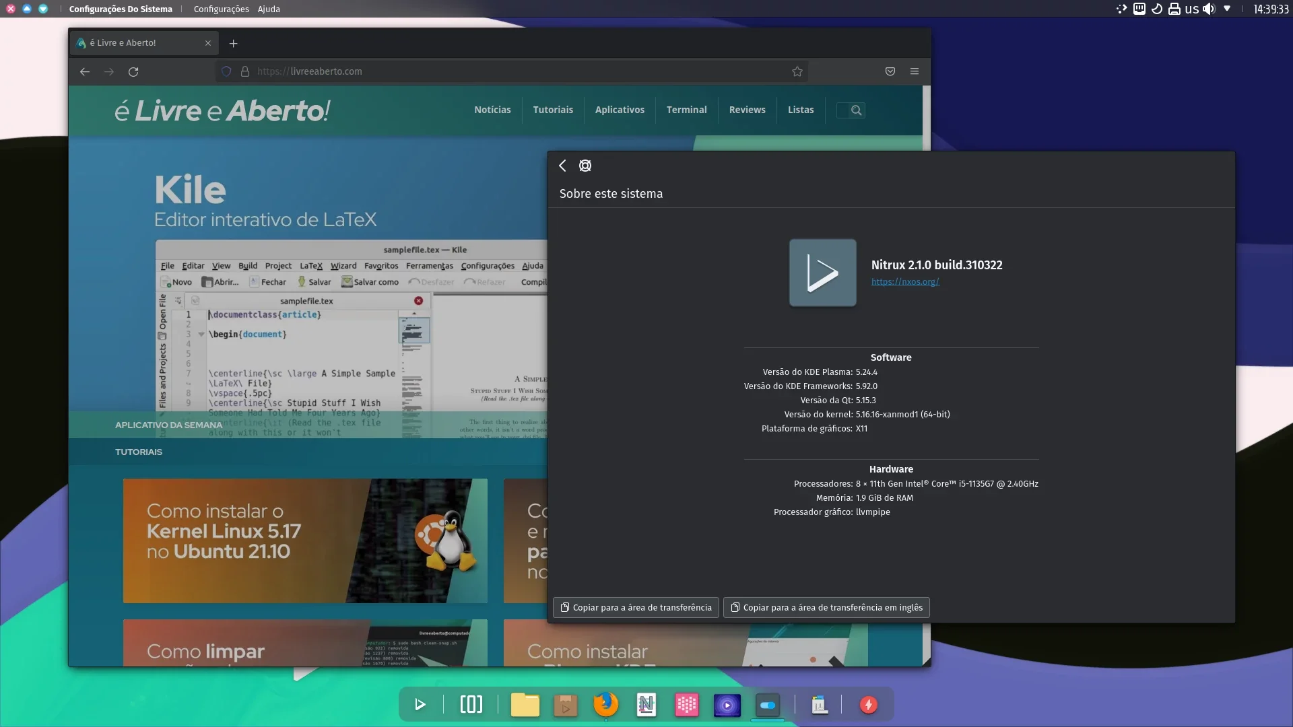Launch the file manager from the dock
This screenshot has height=727, width=1293.
(x=525, y=705)
